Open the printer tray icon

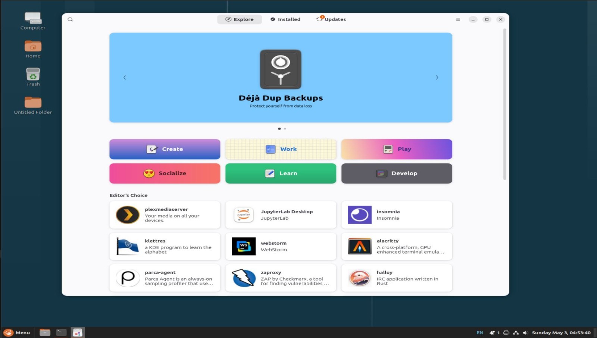(506, 333)
